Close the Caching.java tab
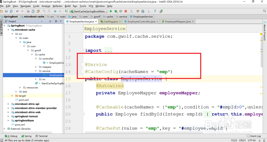This screenshot has height=142, width=267. pos(120,21)
